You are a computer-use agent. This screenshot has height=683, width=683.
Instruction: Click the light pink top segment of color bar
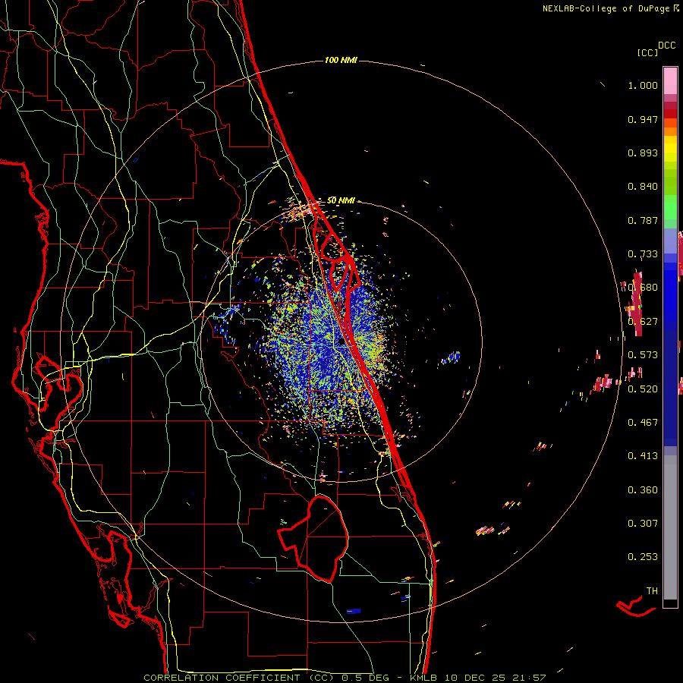tap(670, 80)
